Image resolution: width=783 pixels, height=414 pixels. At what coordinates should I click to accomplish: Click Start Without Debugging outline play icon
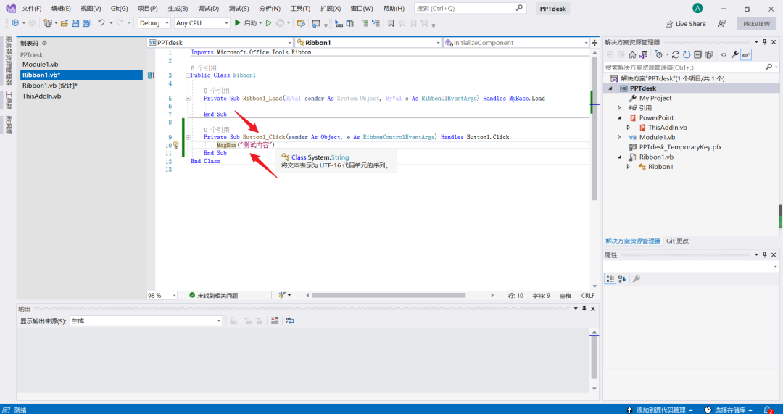coord(268,23)
